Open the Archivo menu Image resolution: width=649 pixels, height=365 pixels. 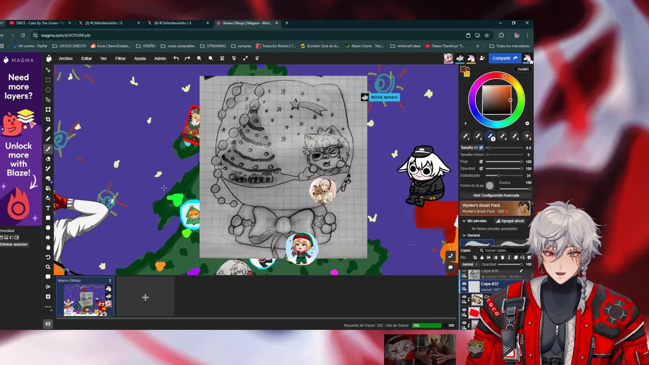(66, 58)
